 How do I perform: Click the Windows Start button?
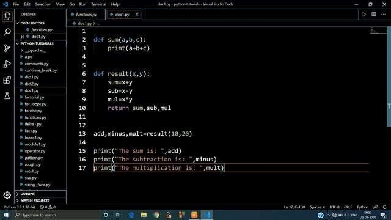coord(6,215)
